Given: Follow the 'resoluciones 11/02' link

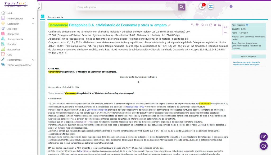Looking at the screenshot, I should pos(135,107).
